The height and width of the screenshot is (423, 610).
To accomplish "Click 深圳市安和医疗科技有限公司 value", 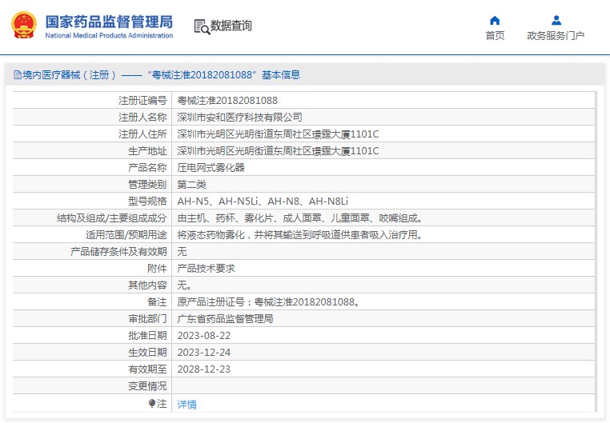I will click(239, 118).
